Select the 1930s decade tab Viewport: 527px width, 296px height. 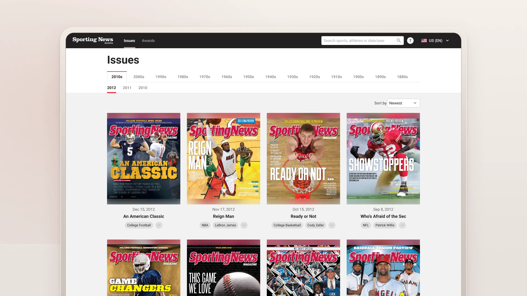point(293,77)
